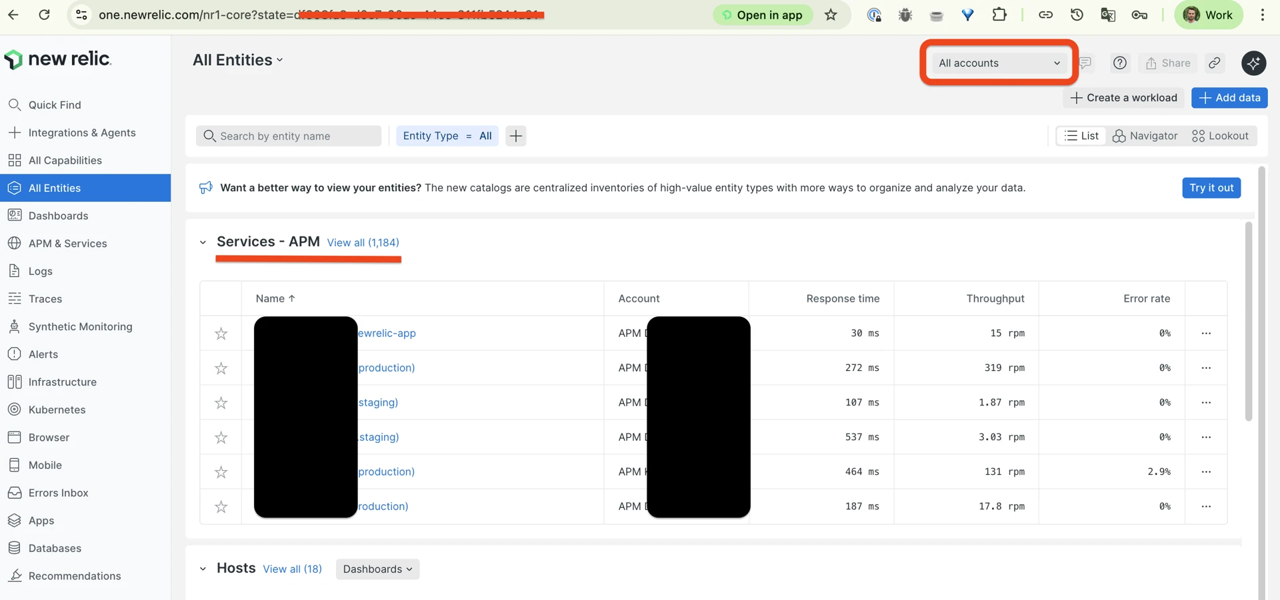Open APM & Services from the sidebar
Viewport: 1280px width, 600px height.
[68, 243]
